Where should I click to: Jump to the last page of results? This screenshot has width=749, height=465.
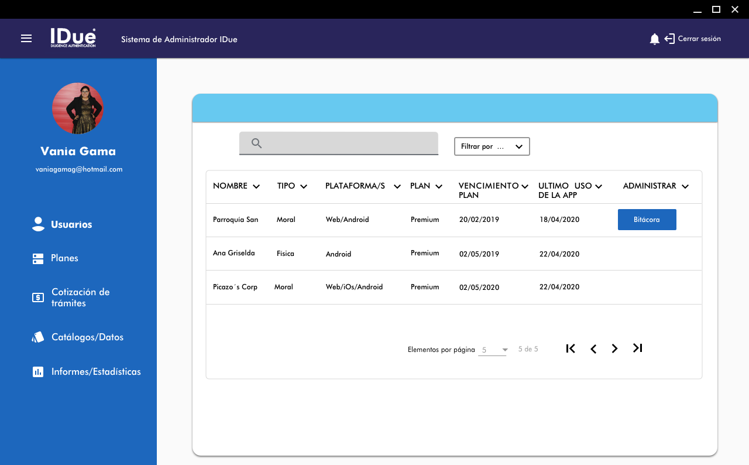(x=638, y=348)
